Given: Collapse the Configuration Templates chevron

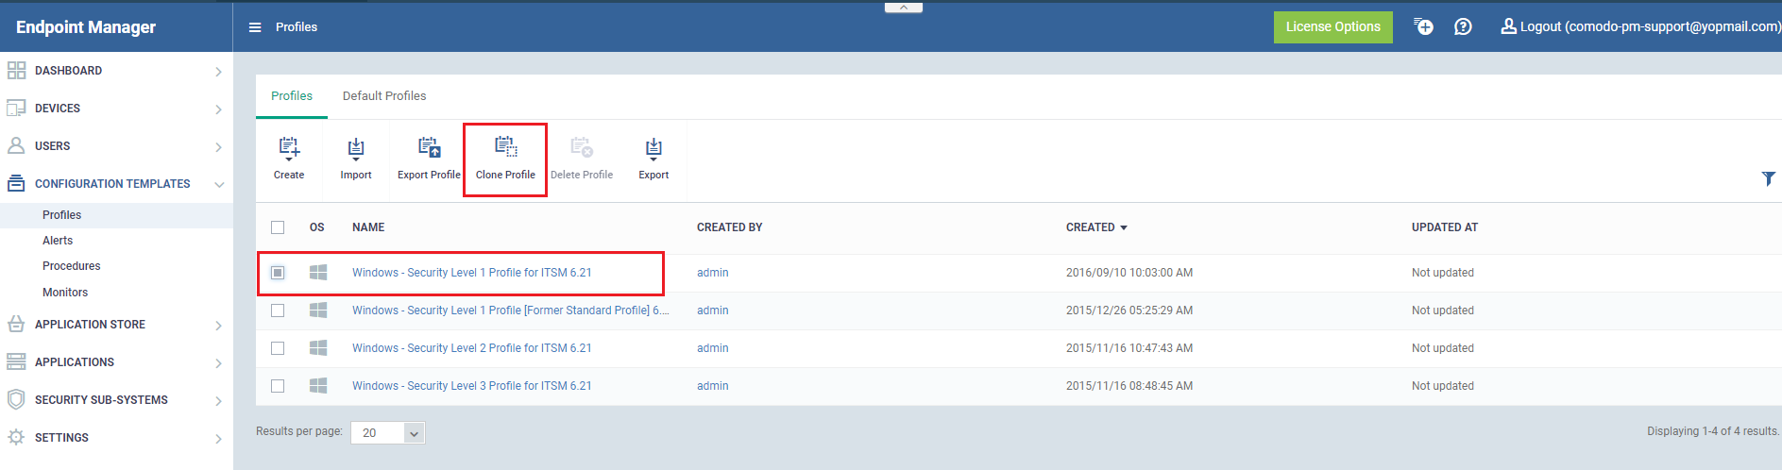Looking at the screenshot, I should pos(219,185).
